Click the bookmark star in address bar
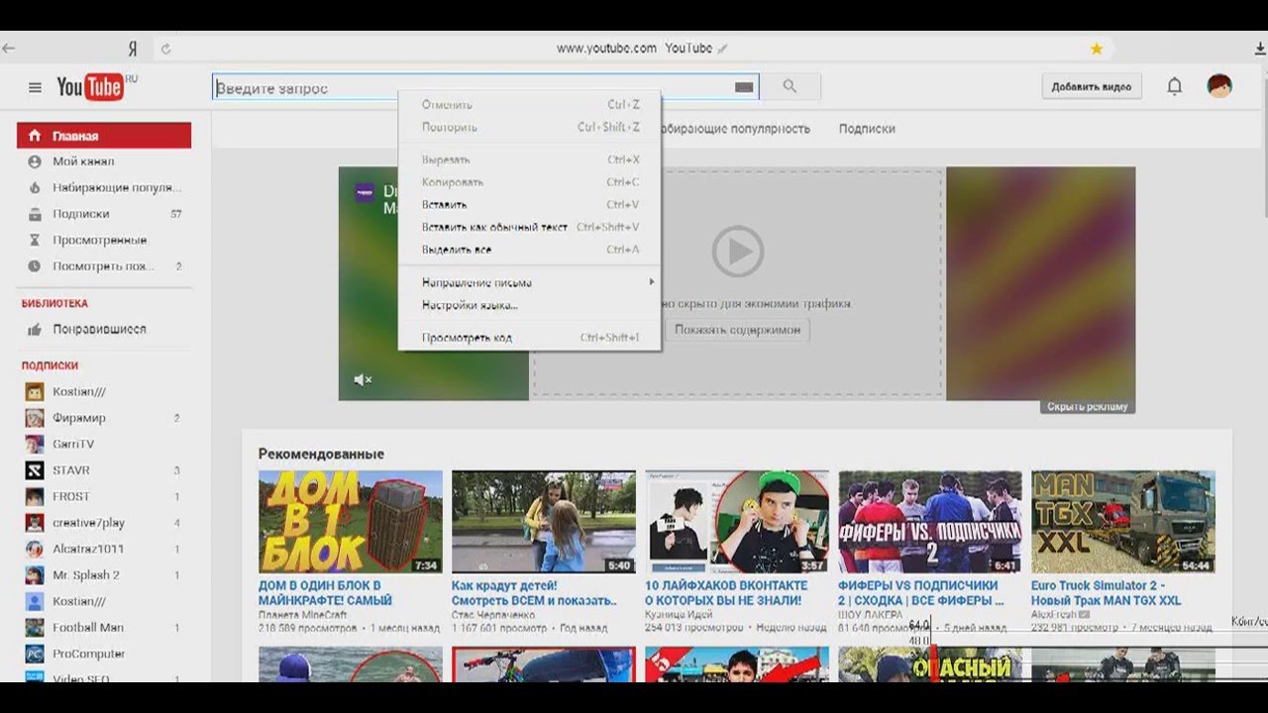 (1097, 49)
